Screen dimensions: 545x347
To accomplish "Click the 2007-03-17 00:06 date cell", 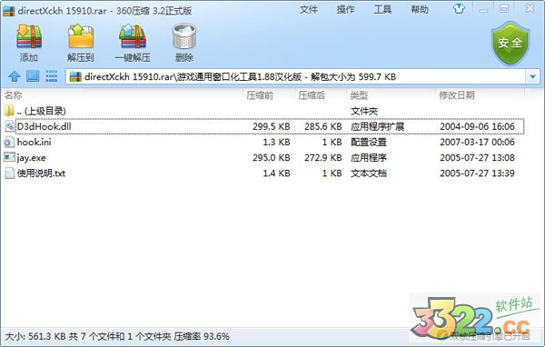I will 477,143.
